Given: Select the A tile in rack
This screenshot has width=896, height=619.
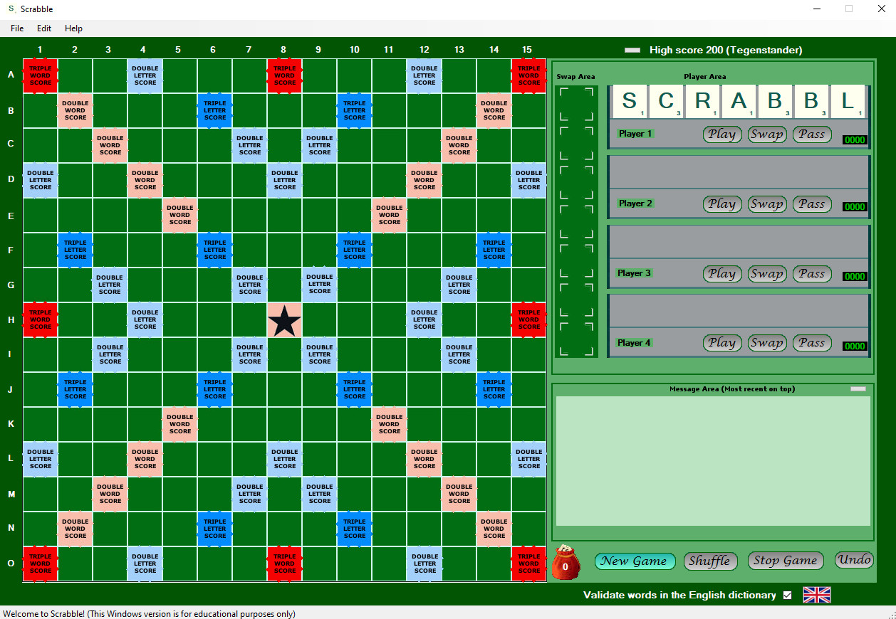Looking at the screenshot, I should click(739, 102).
